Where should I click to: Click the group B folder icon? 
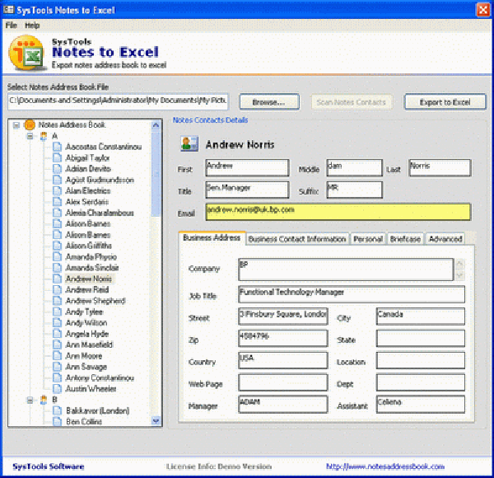pos(43,400)
